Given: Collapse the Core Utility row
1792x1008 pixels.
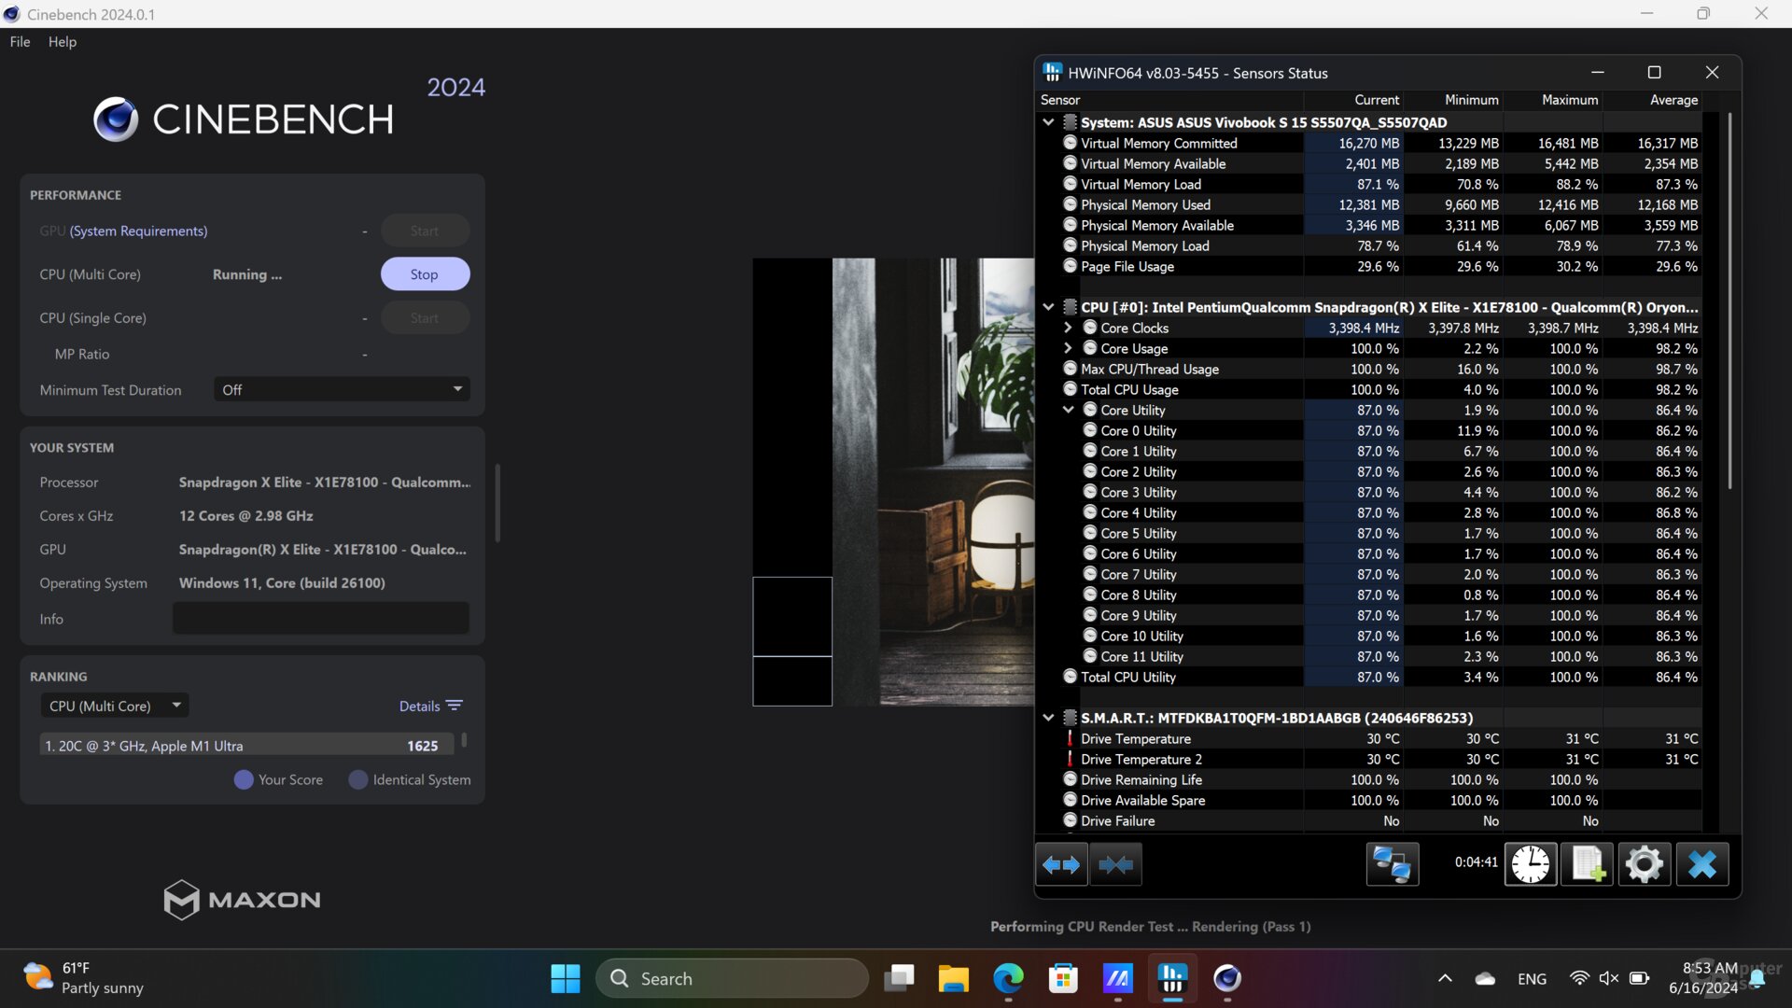Looking at the screenshot, I should 1068,410.
